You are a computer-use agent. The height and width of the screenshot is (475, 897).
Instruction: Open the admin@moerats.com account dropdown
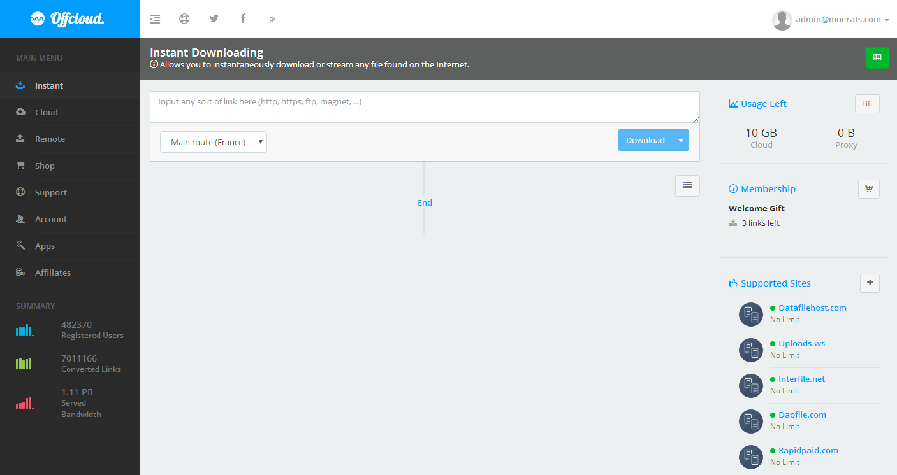pos(842,20)
